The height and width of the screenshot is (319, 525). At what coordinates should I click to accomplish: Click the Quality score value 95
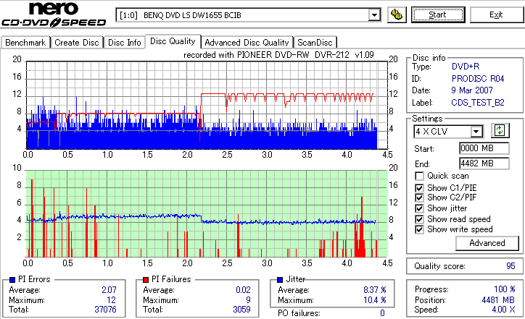tap(510, 266)
